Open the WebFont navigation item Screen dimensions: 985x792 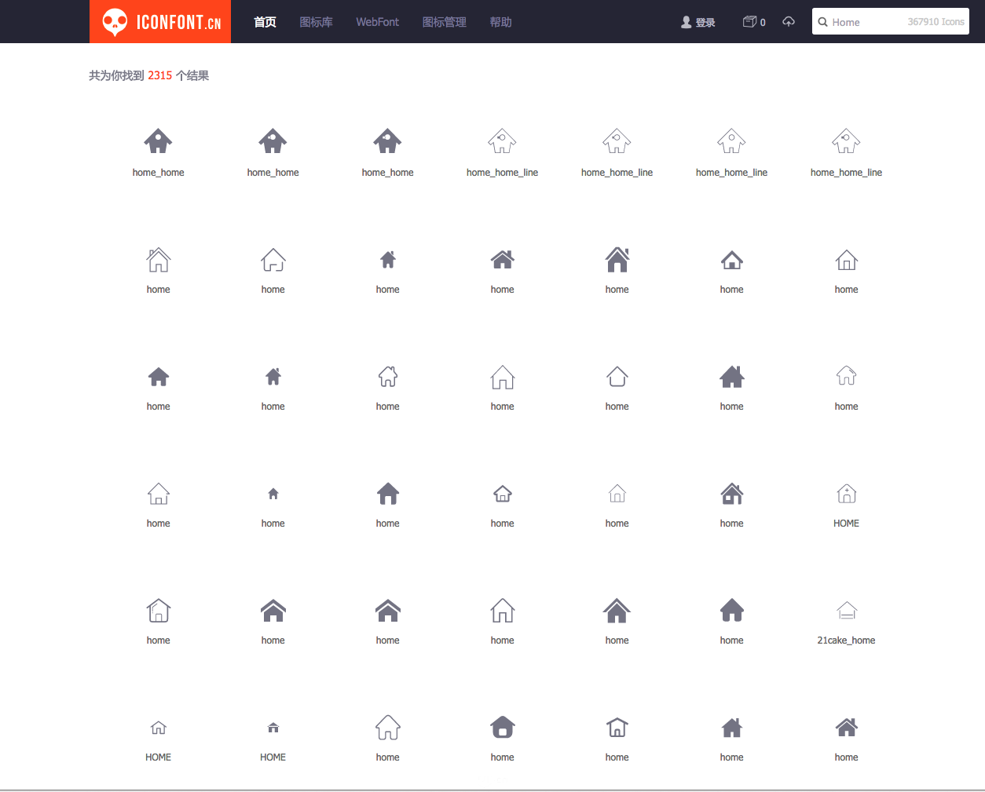[x=377, y=22]
